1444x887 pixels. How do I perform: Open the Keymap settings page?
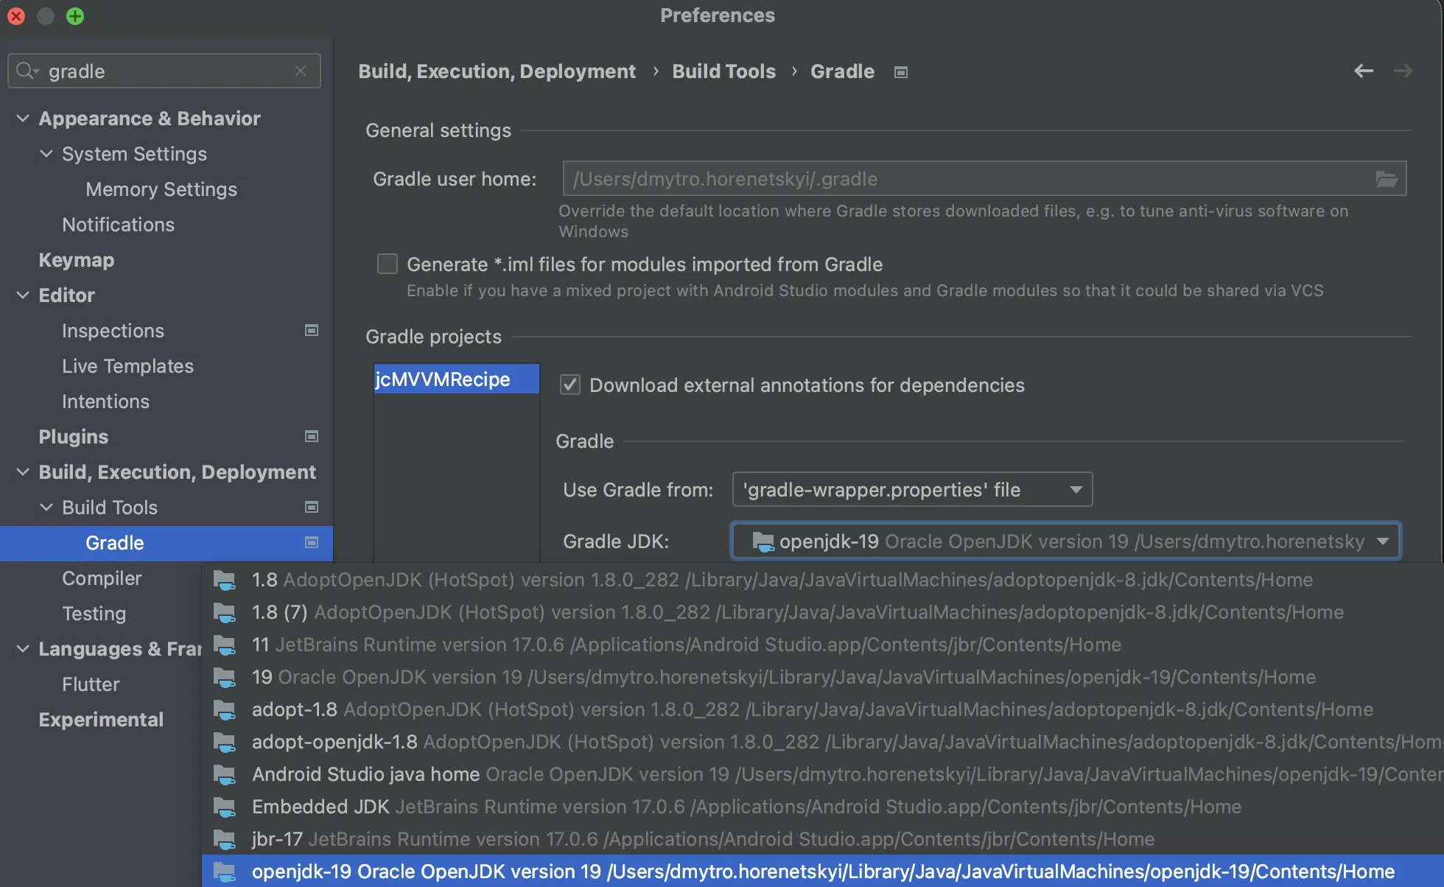pos(77,260)
